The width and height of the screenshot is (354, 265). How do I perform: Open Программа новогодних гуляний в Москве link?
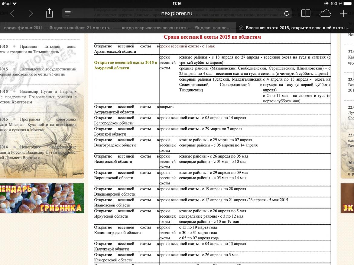click(38, 125)
